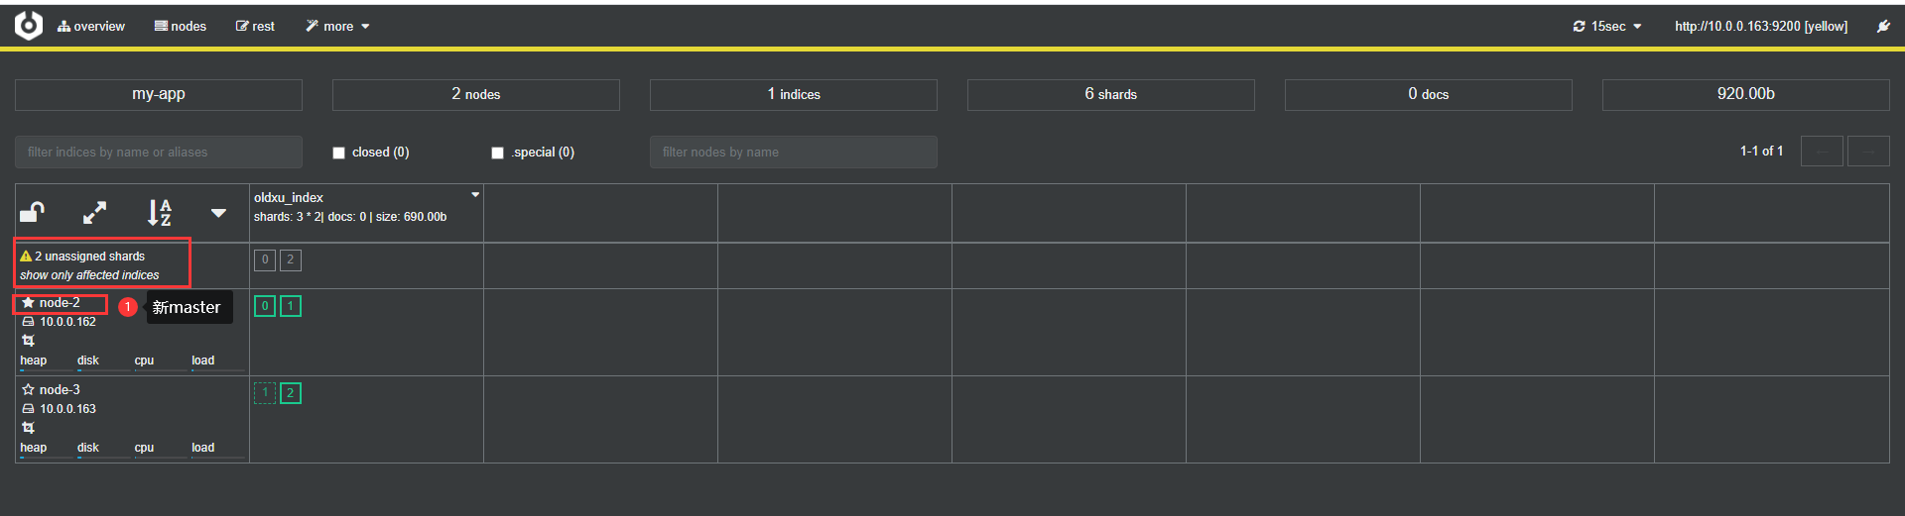Click the unassigned shards warning icon
The height and width of the screenshot is (516, 1905).
[x=26, y=256]
